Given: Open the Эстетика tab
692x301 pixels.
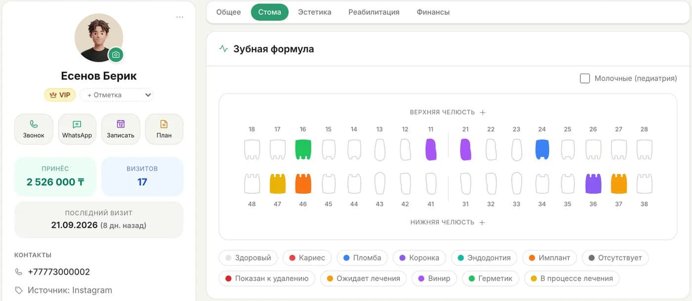Looking at the screenshot, I should click(314, 12).
